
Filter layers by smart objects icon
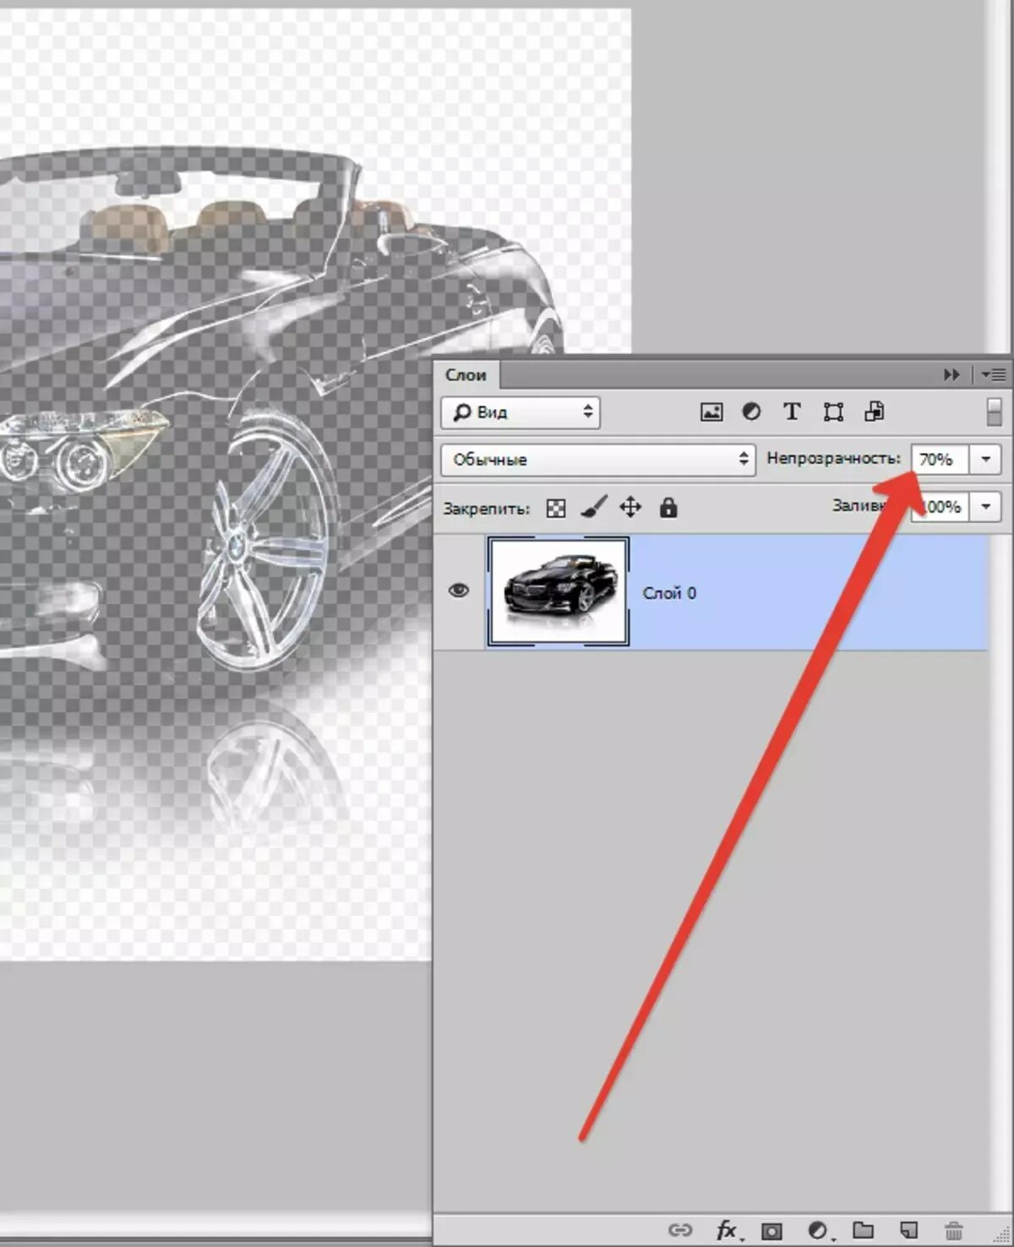(x=874, y=411)
